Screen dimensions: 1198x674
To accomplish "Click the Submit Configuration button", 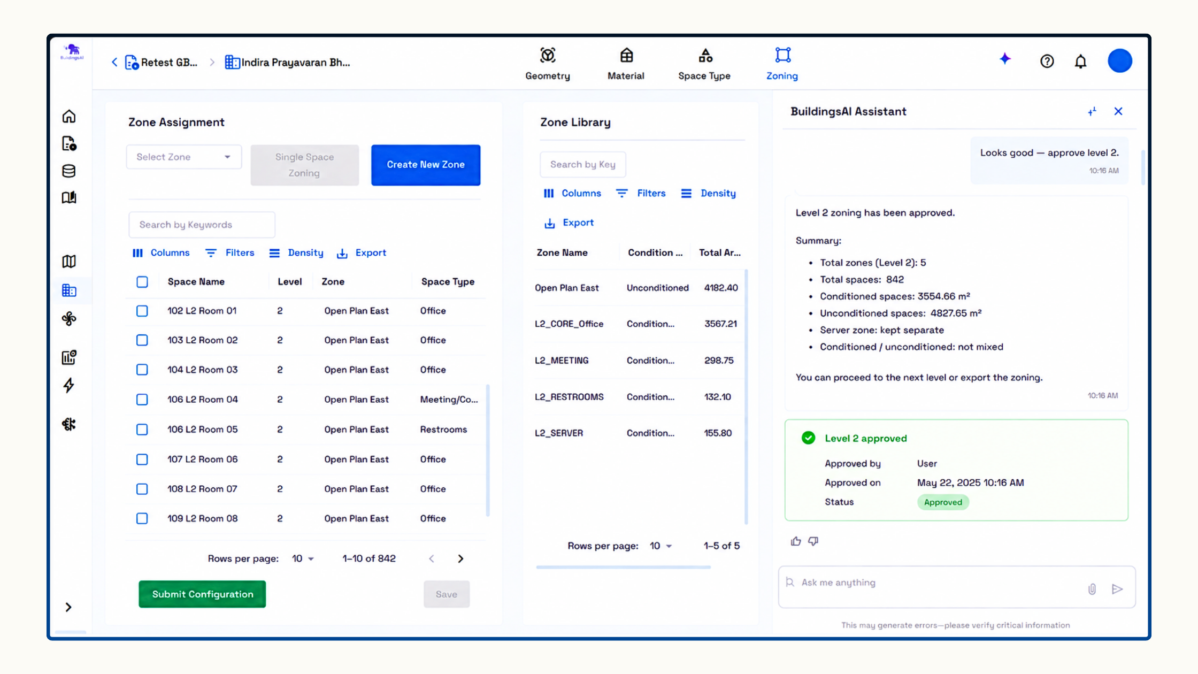I will [x=202, y=594].
